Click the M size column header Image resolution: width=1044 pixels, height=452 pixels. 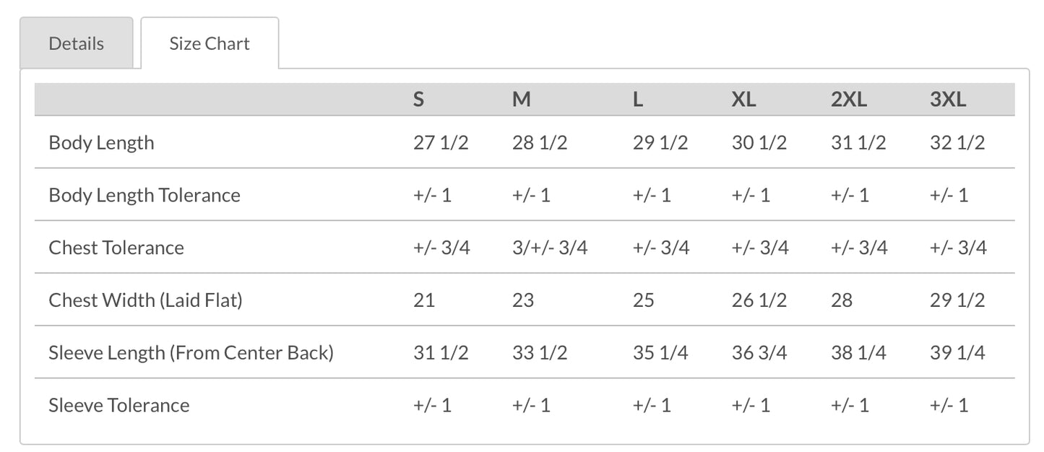[x=522, y=100]
